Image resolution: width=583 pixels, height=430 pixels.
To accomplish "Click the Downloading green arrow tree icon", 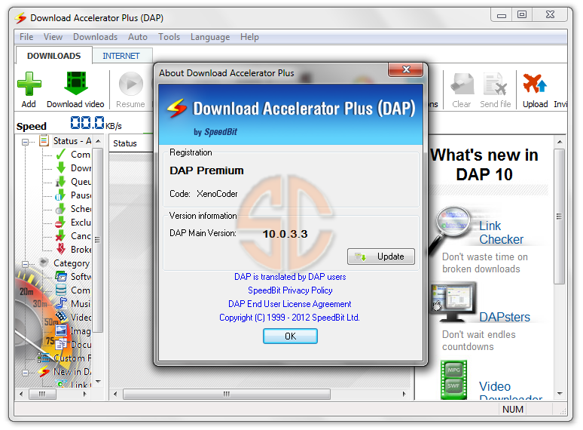I will 60,168.
